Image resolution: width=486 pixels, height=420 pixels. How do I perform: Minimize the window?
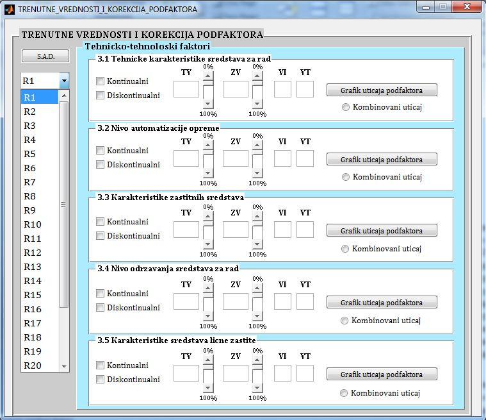click(x=426, y=7)
